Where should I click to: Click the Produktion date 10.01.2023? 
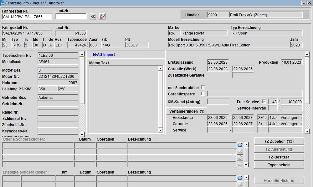[291, 62]
